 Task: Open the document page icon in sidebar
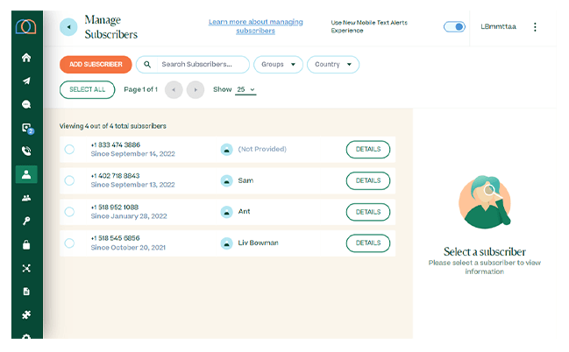(26, 292)
